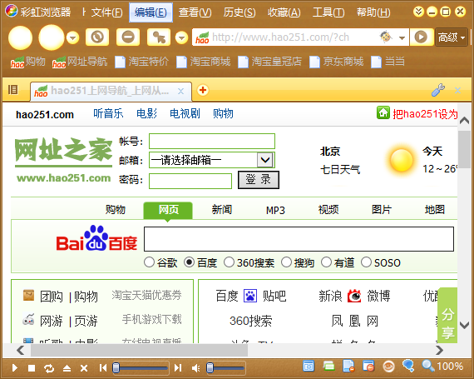Open the 编辑(E) menu

[151, 12]
